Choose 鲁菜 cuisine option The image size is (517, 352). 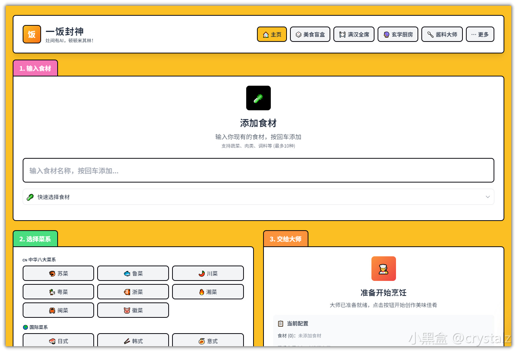133,273
